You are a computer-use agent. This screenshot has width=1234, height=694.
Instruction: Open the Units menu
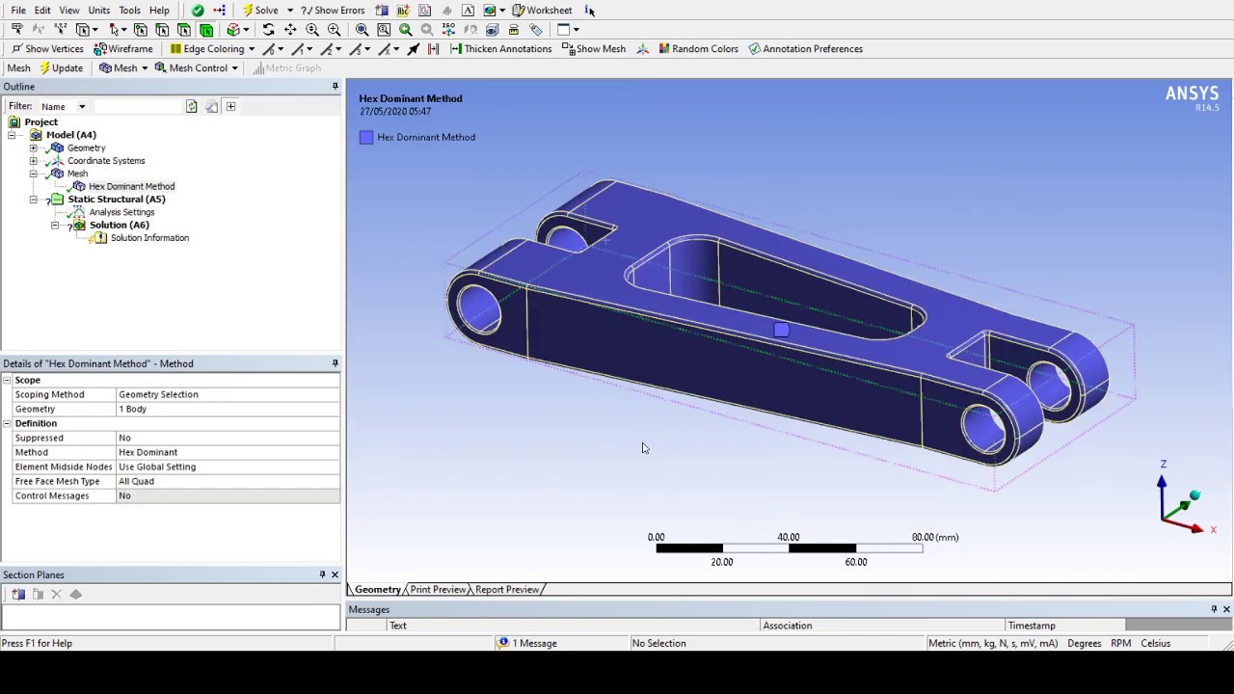pos(99,11)
